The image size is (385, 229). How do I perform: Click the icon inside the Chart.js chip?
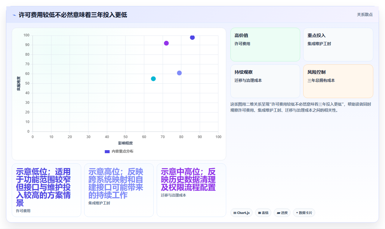(x=235, y=213)
